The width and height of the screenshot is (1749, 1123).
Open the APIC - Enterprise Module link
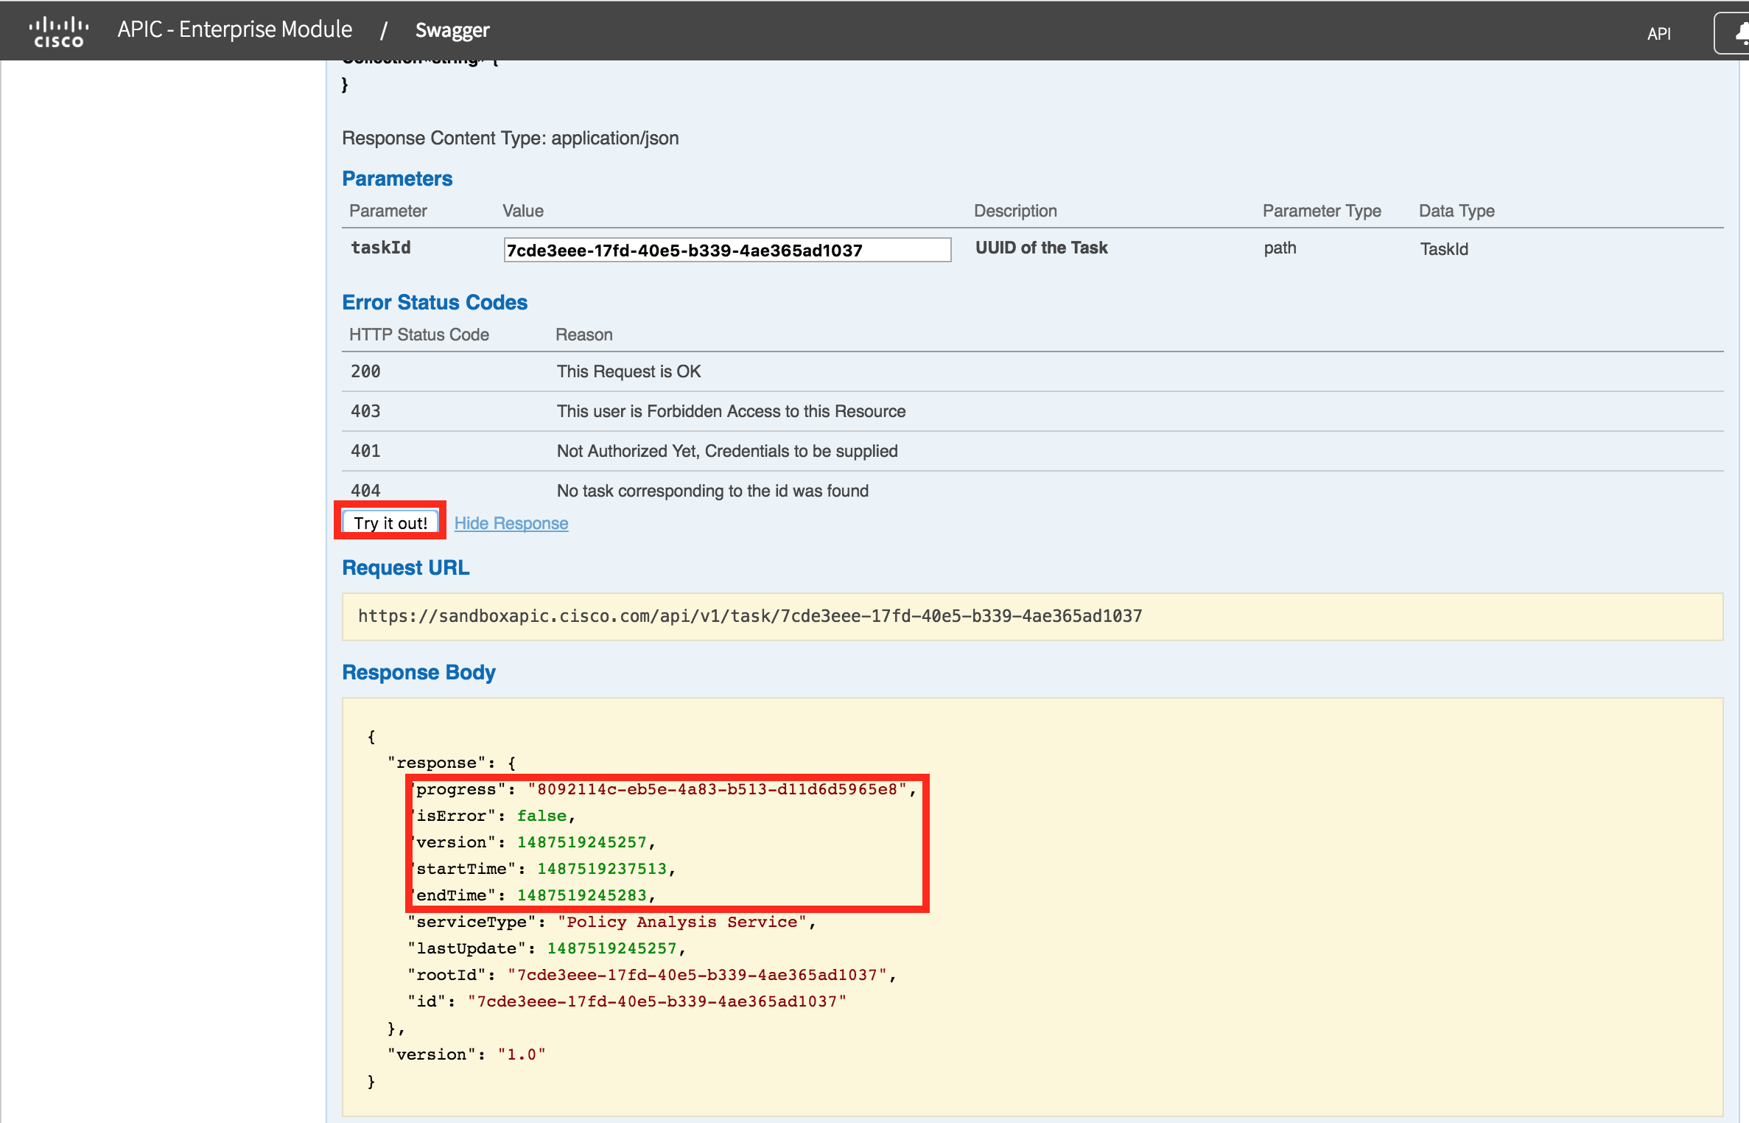[234, 29]
